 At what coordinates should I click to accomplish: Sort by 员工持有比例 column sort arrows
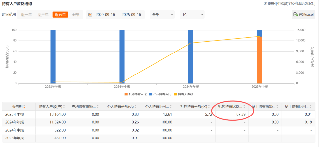(x=311, y=107)
